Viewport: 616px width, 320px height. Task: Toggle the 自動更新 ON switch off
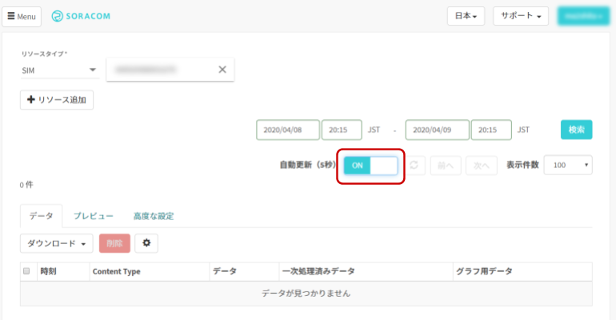(370, 165)
